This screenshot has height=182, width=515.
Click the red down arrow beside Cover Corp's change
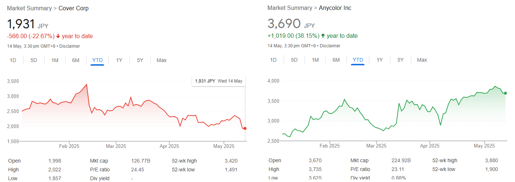coord(58,36)
